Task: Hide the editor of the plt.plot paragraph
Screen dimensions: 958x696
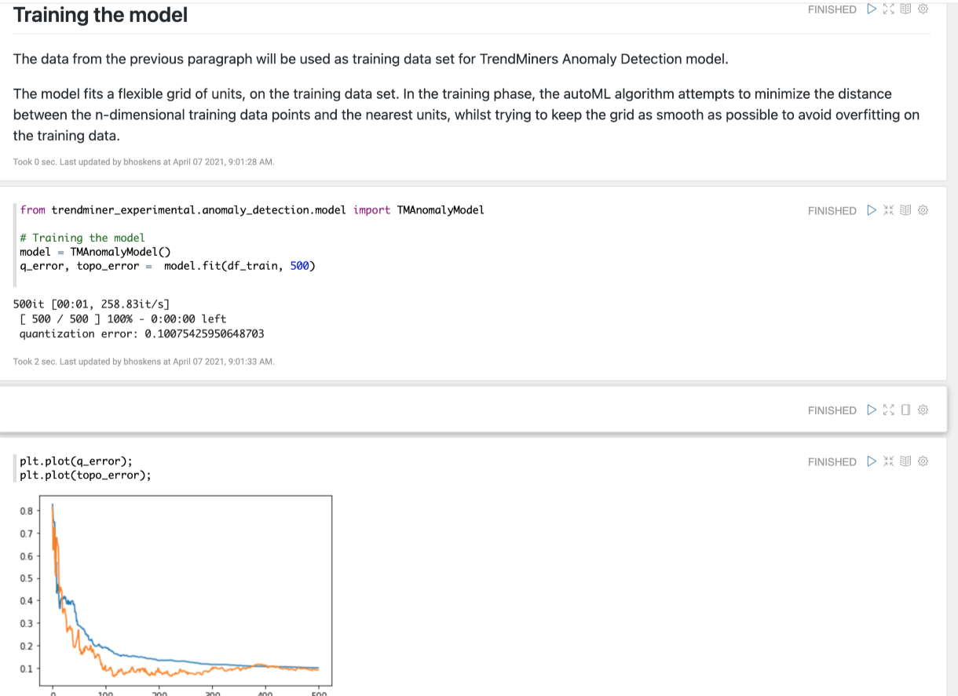Action: point(889,461)
